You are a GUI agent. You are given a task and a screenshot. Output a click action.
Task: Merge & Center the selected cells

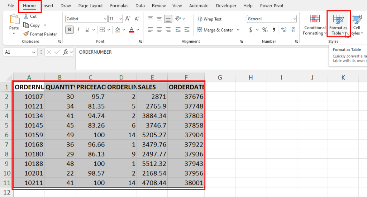coord(215,30)
